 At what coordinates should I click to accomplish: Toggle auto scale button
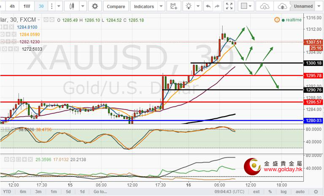[x=300, y=192]
